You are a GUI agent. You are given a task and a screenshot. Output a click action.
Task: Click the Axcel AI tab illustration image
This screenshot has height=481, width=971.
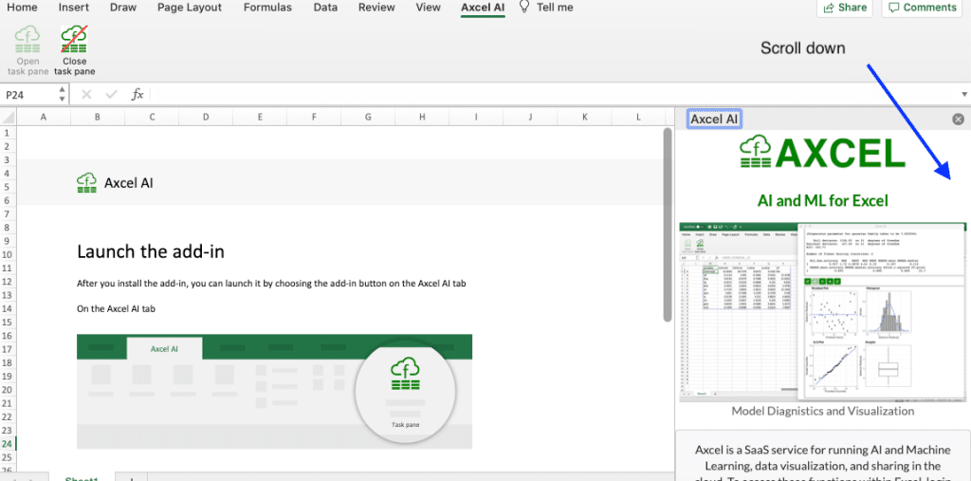(274, 391)
